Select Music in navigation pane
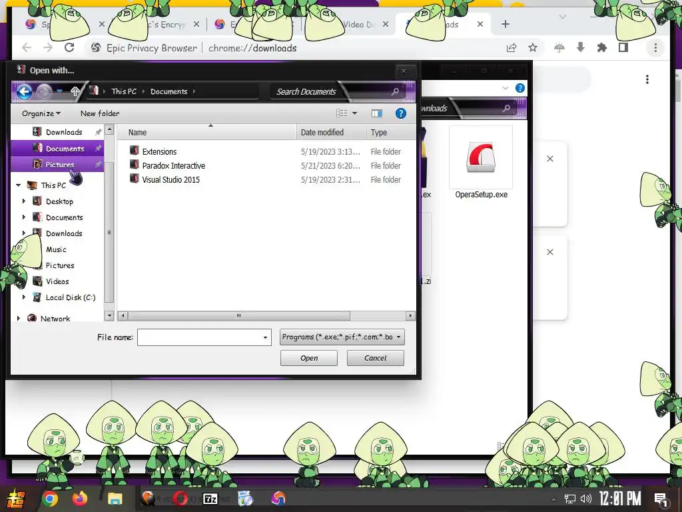682x512 pixels. pos(56,249)
